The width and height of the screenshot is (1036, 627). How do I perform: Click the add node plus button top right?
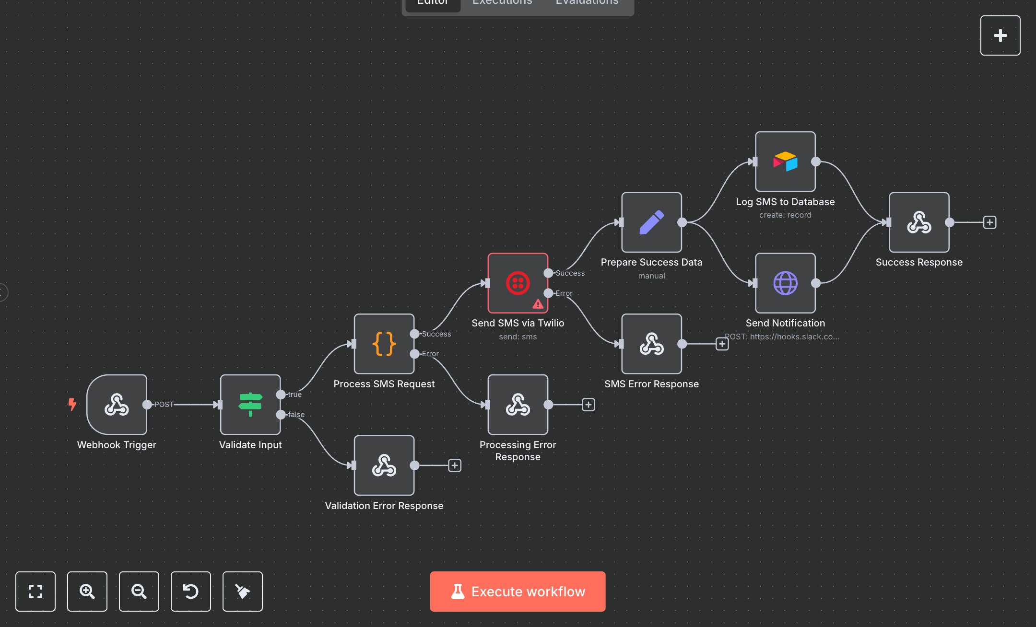click(1000, 35)
